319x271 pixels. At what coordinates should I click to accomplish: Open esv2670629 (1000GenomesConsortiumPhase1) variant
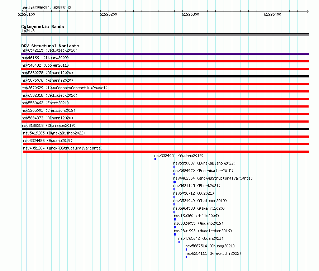(x=65, y=88)
